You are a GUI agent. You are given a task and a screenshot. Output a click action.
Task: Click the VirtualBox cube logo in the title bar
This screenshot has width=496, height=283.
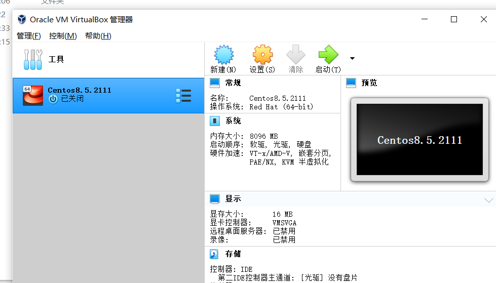tap(22, 19)
